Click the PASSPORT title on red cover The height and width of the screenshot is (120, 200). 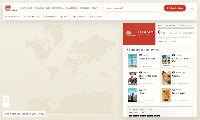pyautogui.click(x=145, y=32)
